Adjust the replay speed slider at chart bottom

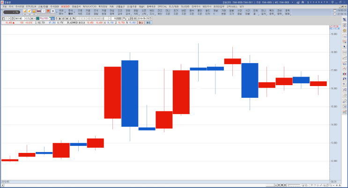point(294,185)
